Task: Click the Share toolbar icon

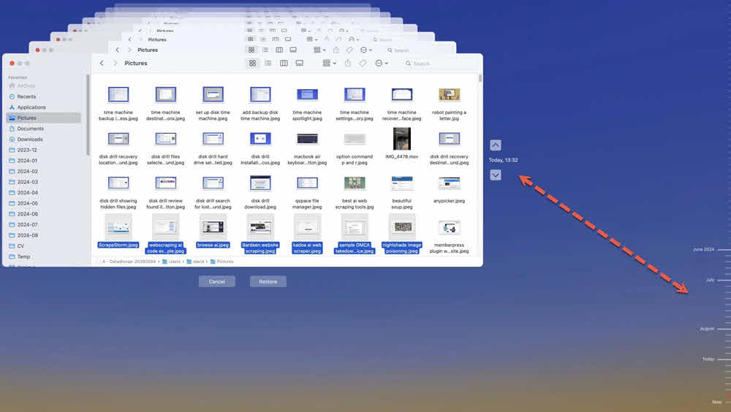Action: pos(348,63)
